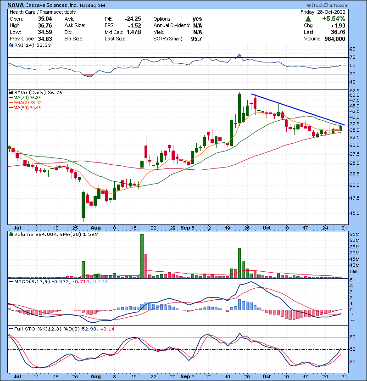Click the 70 level on RSI scale
The height and width of the screenshot is (381, 367).
point(352,57)
